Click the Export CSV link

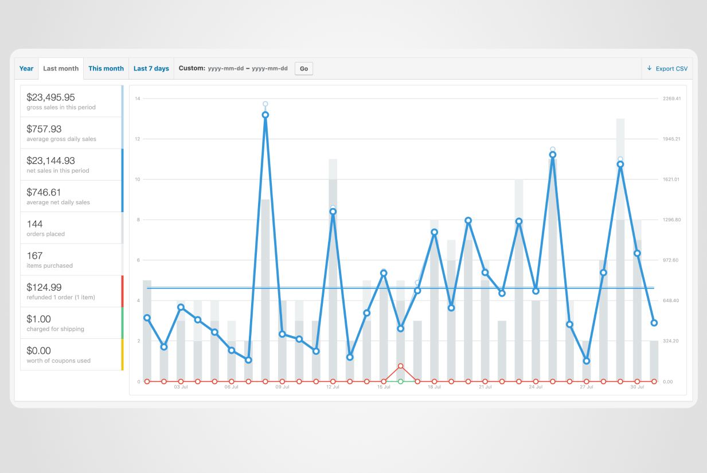tap(671, 69)
